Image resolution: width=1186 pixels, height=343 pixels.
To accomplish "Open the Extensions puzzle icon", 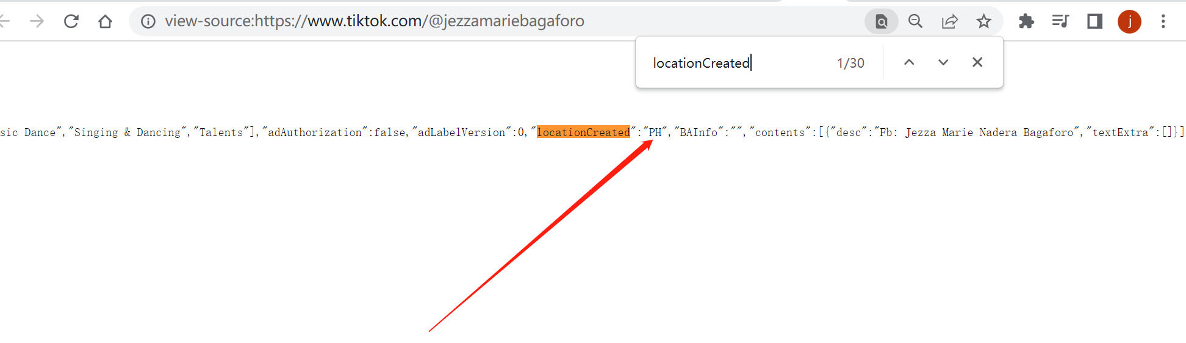I will 1026,21.
